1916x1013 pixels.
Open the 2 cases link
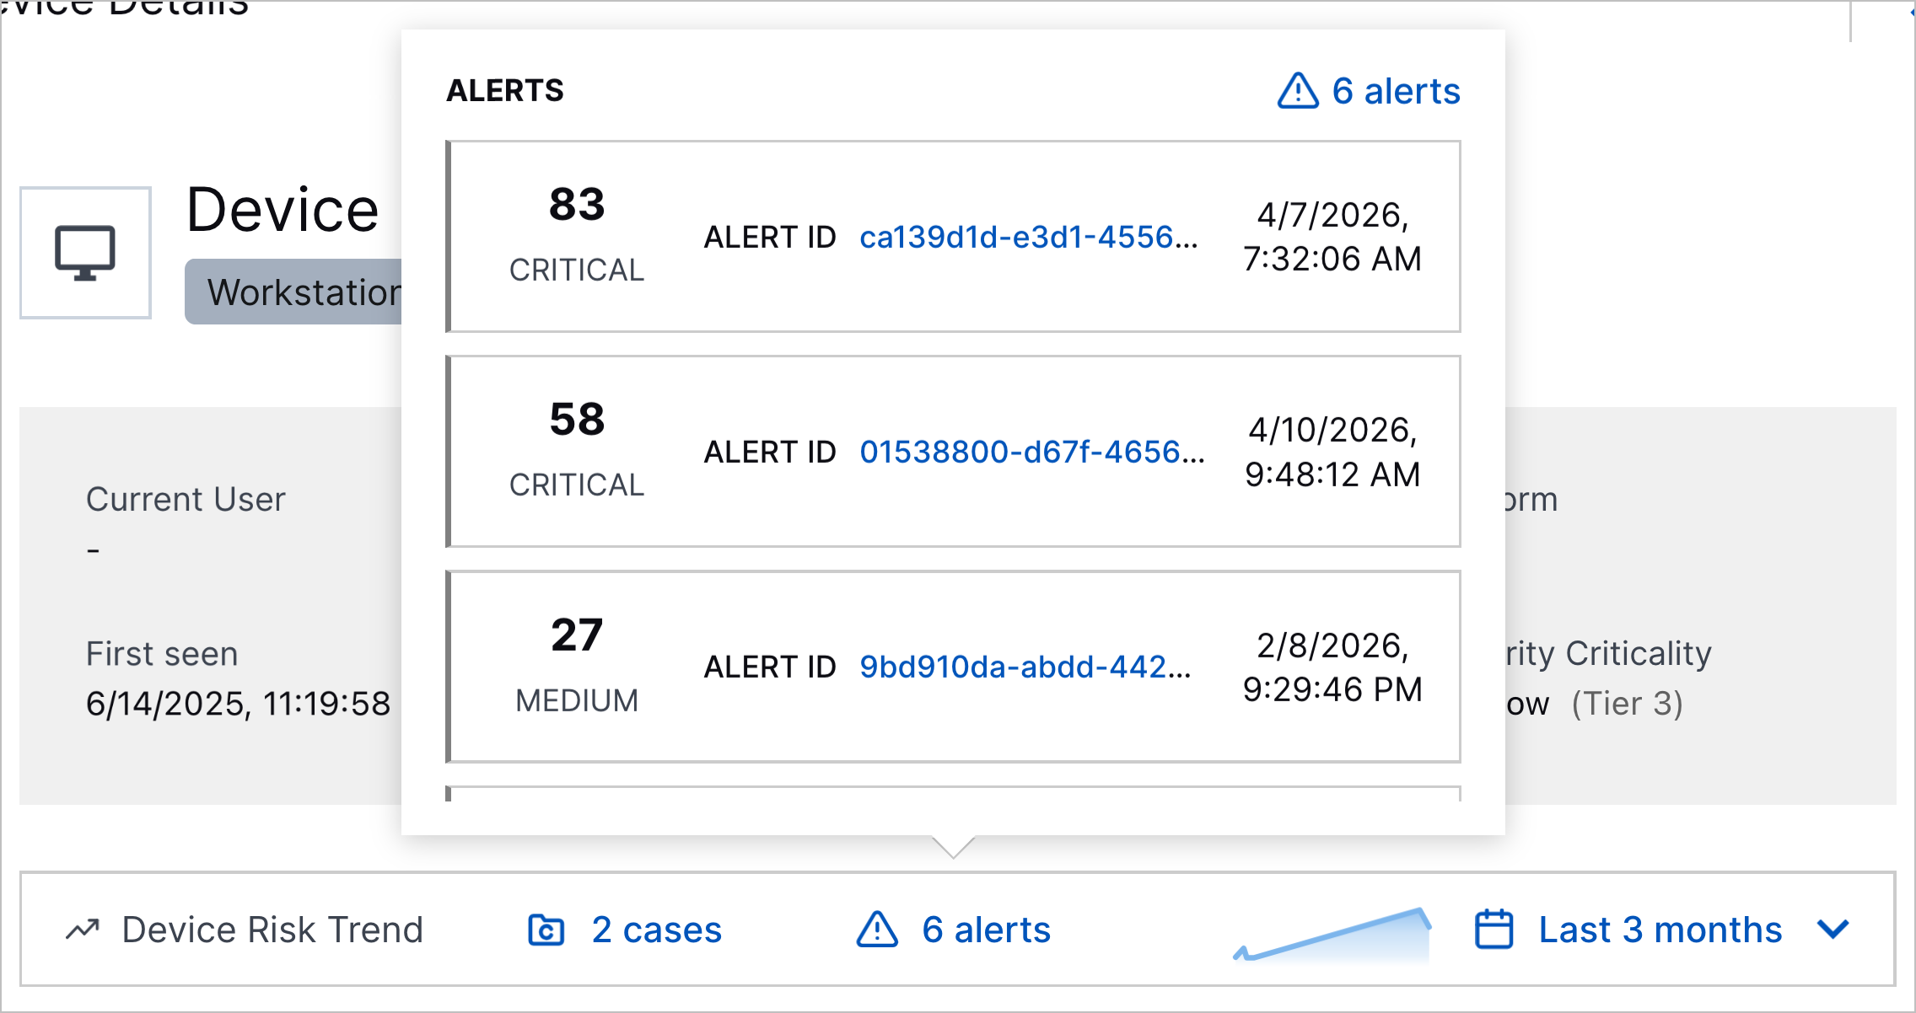coord(656,930)
